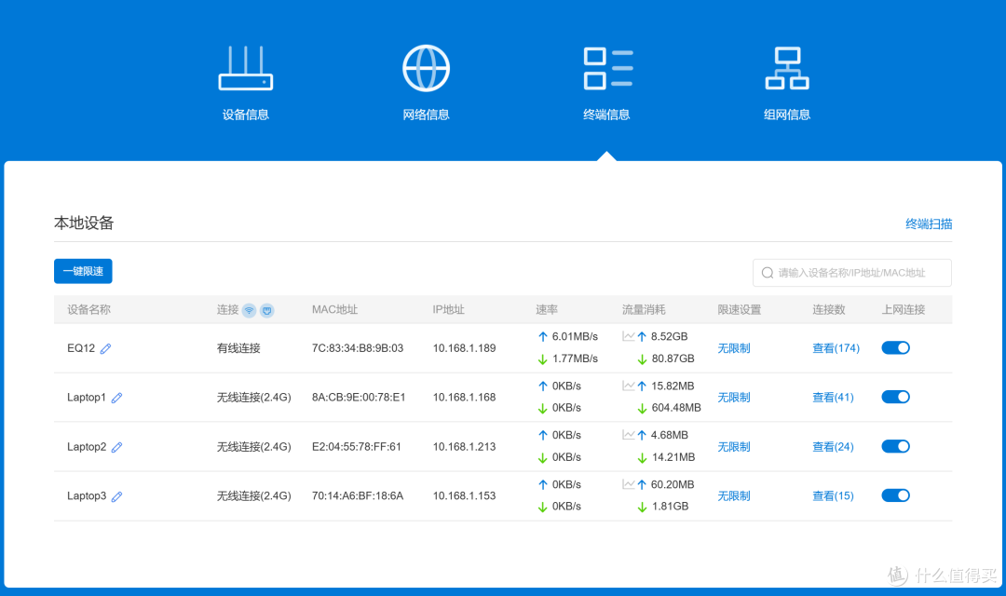1006x596 pixels.
Task: Click download speed 1.77MB/s
Action: [575, 359]
